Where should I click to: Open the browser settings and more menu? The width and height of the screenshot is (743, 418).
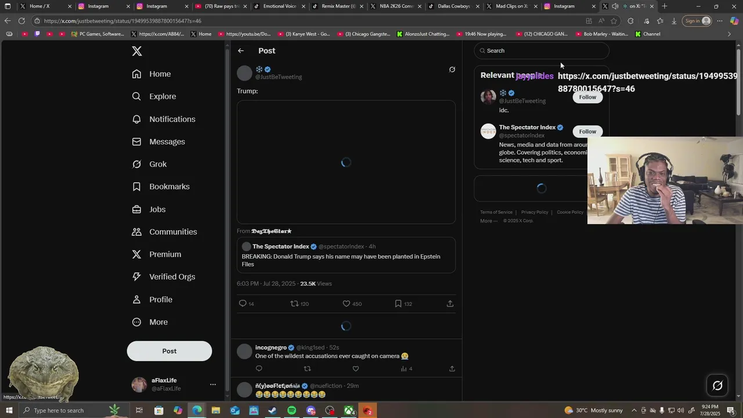click(720, 21)
